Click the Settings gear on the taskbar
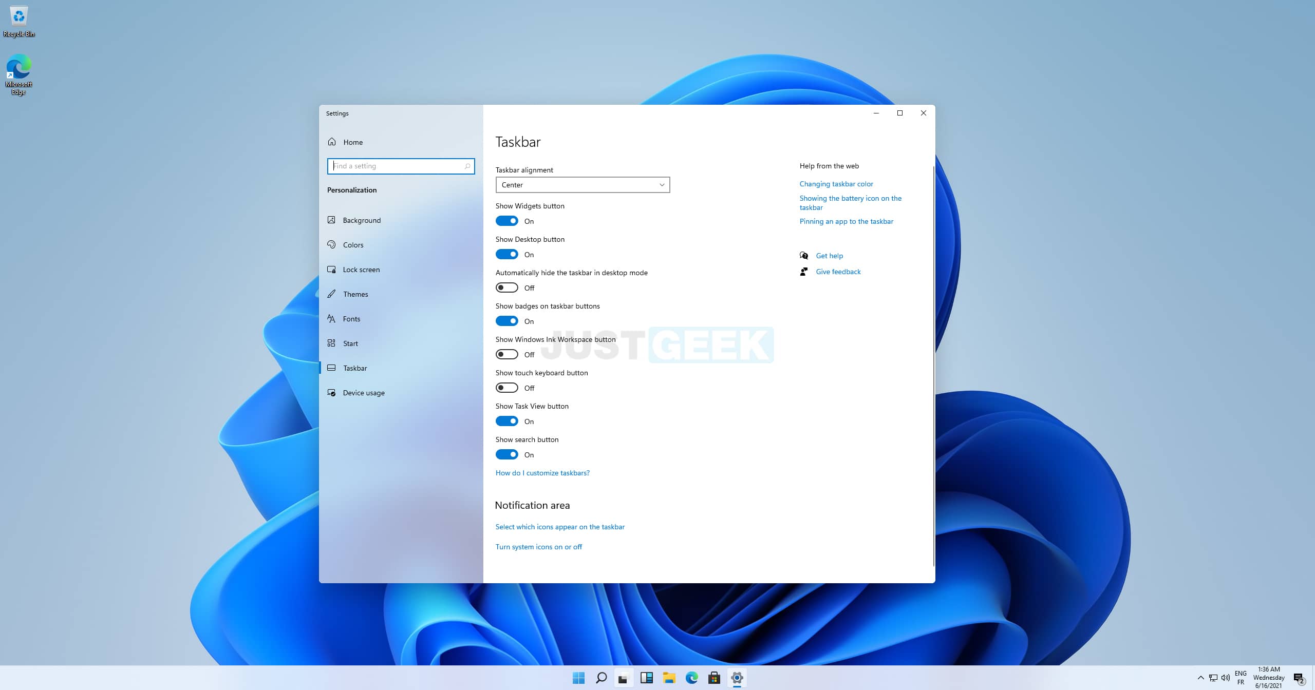The height and width of the screenshot is (690, 1315). click(737, 678)
